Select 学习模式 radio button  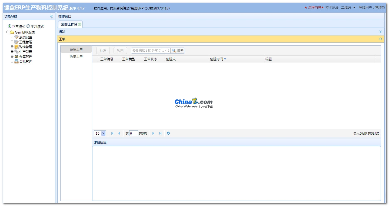point(28,26)
